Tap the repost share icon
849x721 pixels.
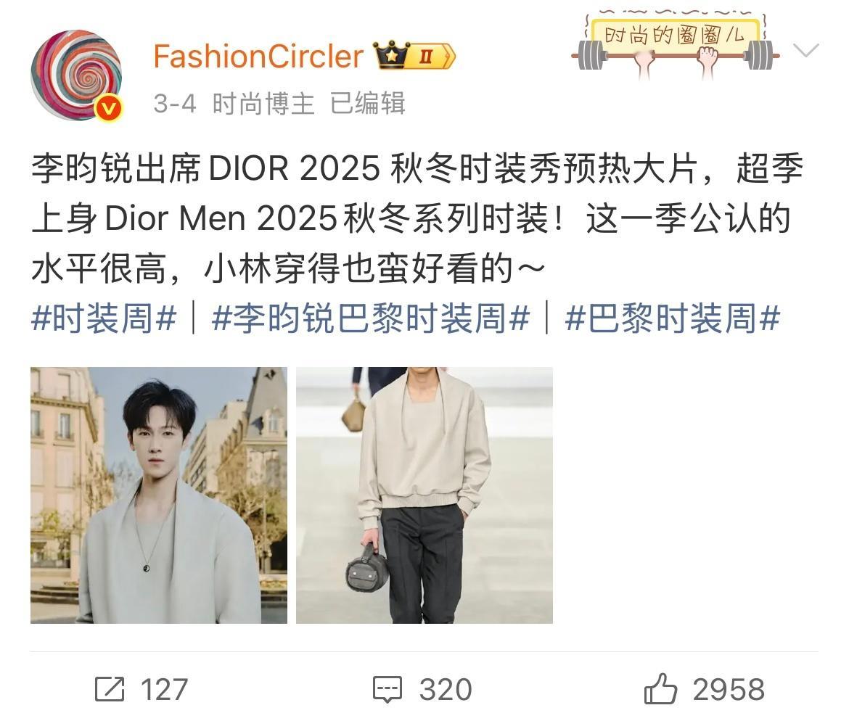[110, 689]
